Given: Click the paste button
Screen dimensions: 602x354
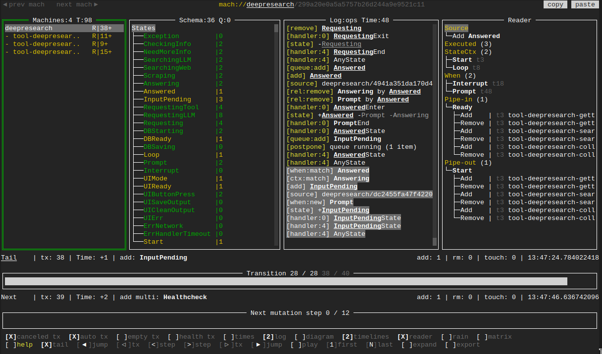Looking at the screenshot, I should [585, 4].
